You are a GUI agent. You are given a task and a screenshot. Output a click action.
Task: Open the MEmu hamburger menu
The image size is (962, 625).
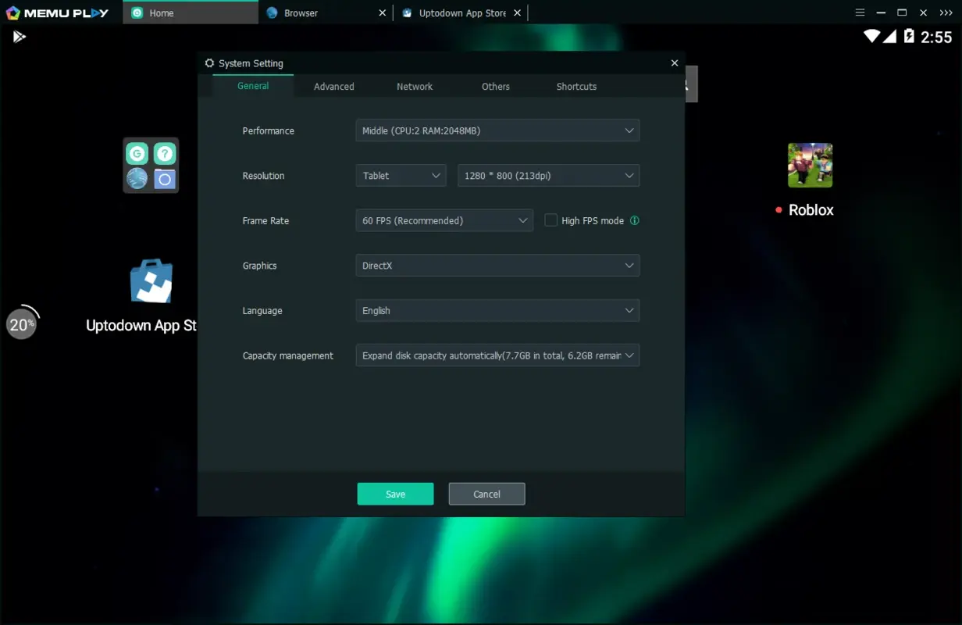(860, 12)
